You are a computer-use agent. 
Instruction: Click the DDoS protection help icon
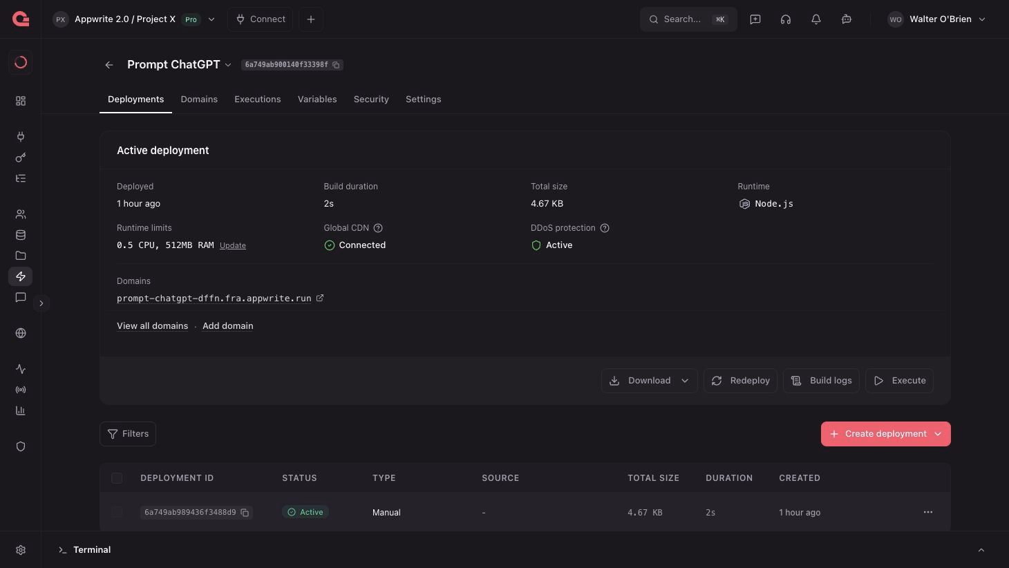coord(605,228)
